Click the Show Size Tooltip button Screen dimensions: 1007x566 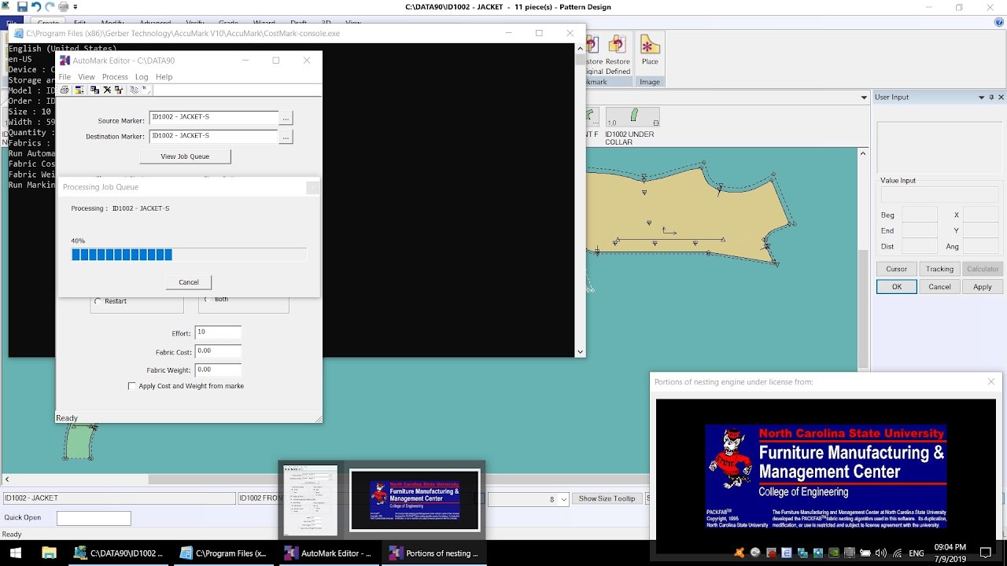[x=607, y=498]
